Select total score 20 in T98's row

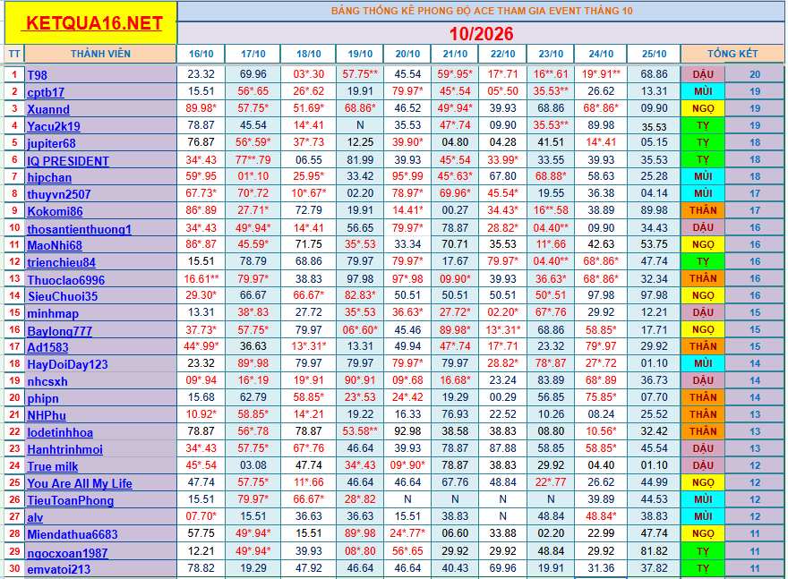point(754,74)
